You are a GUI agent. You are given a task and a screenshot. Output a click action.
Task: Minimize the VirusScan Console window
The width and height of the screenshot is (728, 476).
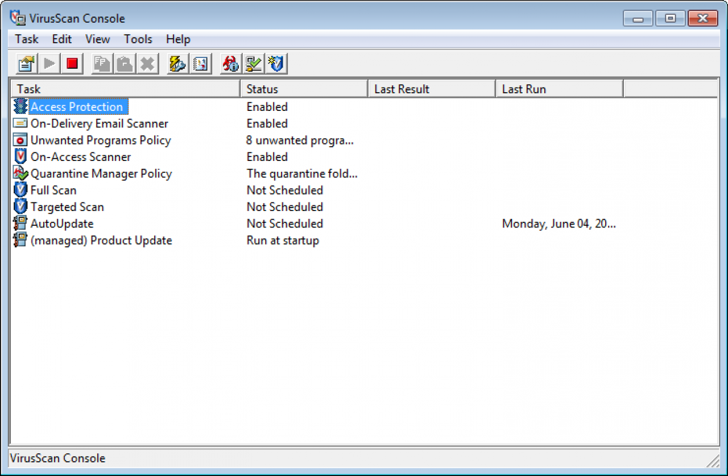638,18
